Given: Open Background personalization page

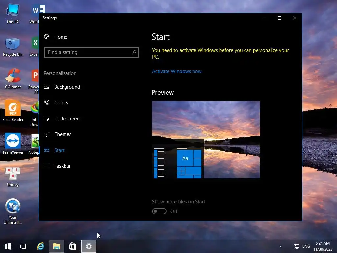Looking at the screenshot, I should click(67, 87).
